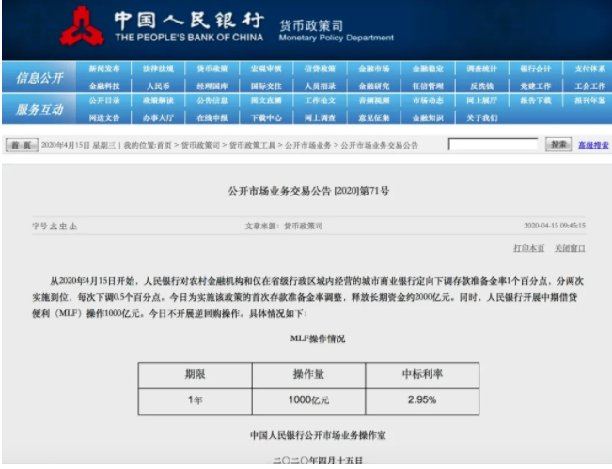Open the 金融研究 menu item

[x=374, y=86]
